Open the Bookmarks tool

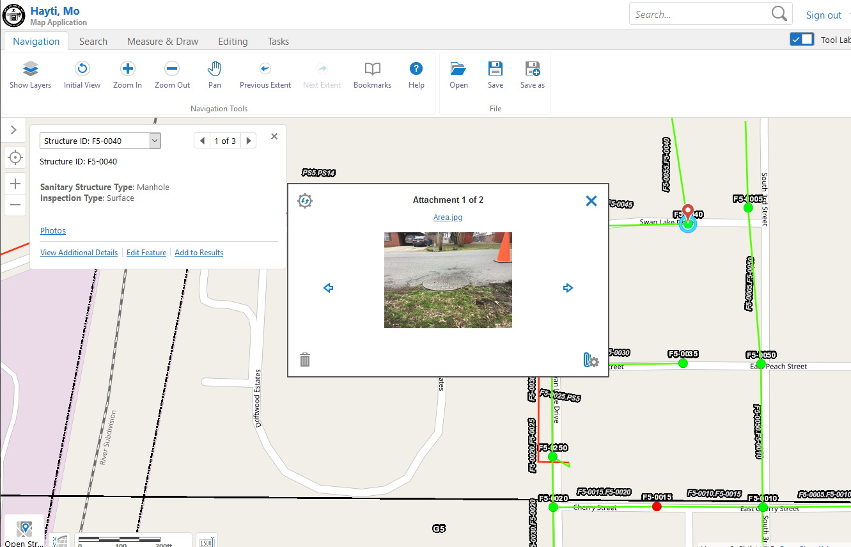[x=372, y=69]
